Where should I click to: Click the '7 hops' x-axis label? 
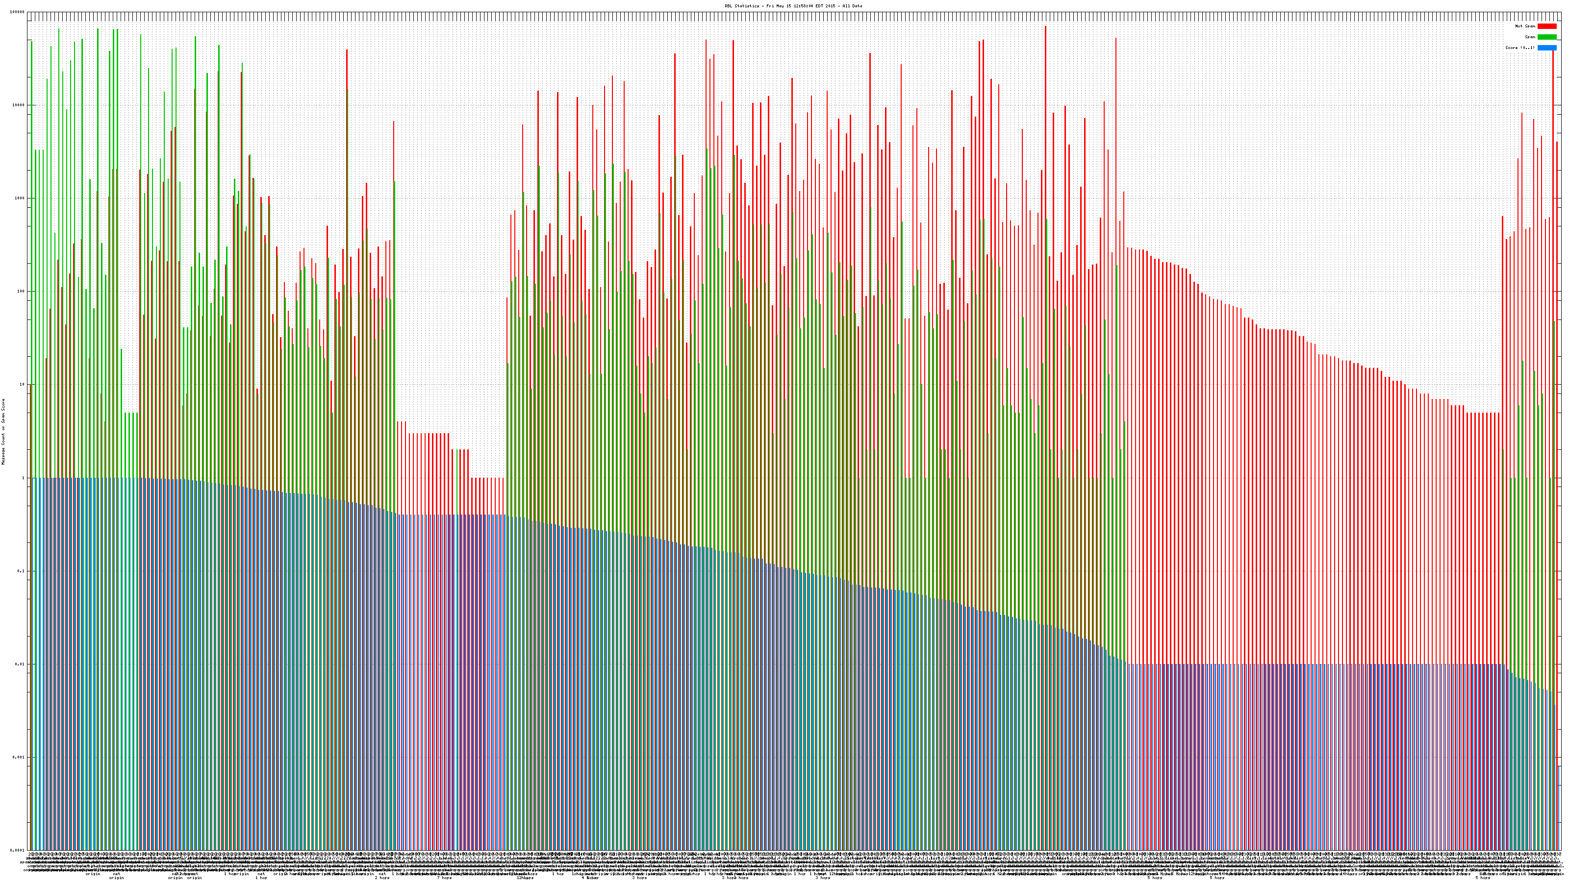pyautogui.click(x=445, y=879)
